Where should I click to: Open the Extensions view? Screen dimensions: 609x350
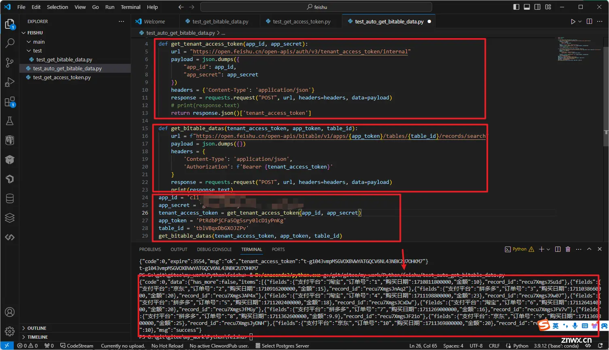(10, 101)
